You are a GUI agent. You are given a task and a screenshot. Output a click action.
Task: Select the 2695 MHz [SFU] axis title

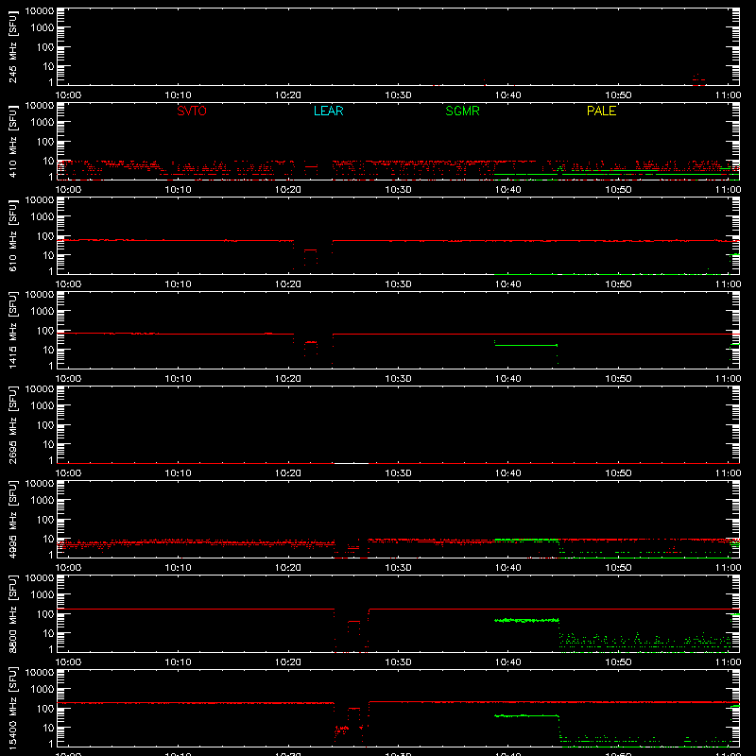pos(13,425)
